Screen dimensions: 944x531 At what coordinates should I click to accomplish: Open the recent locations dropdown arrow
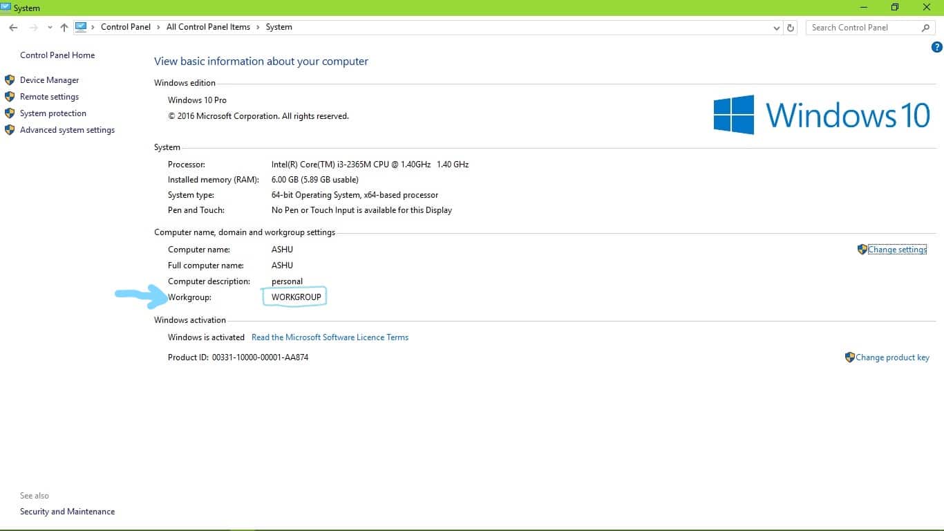point(50,28)
